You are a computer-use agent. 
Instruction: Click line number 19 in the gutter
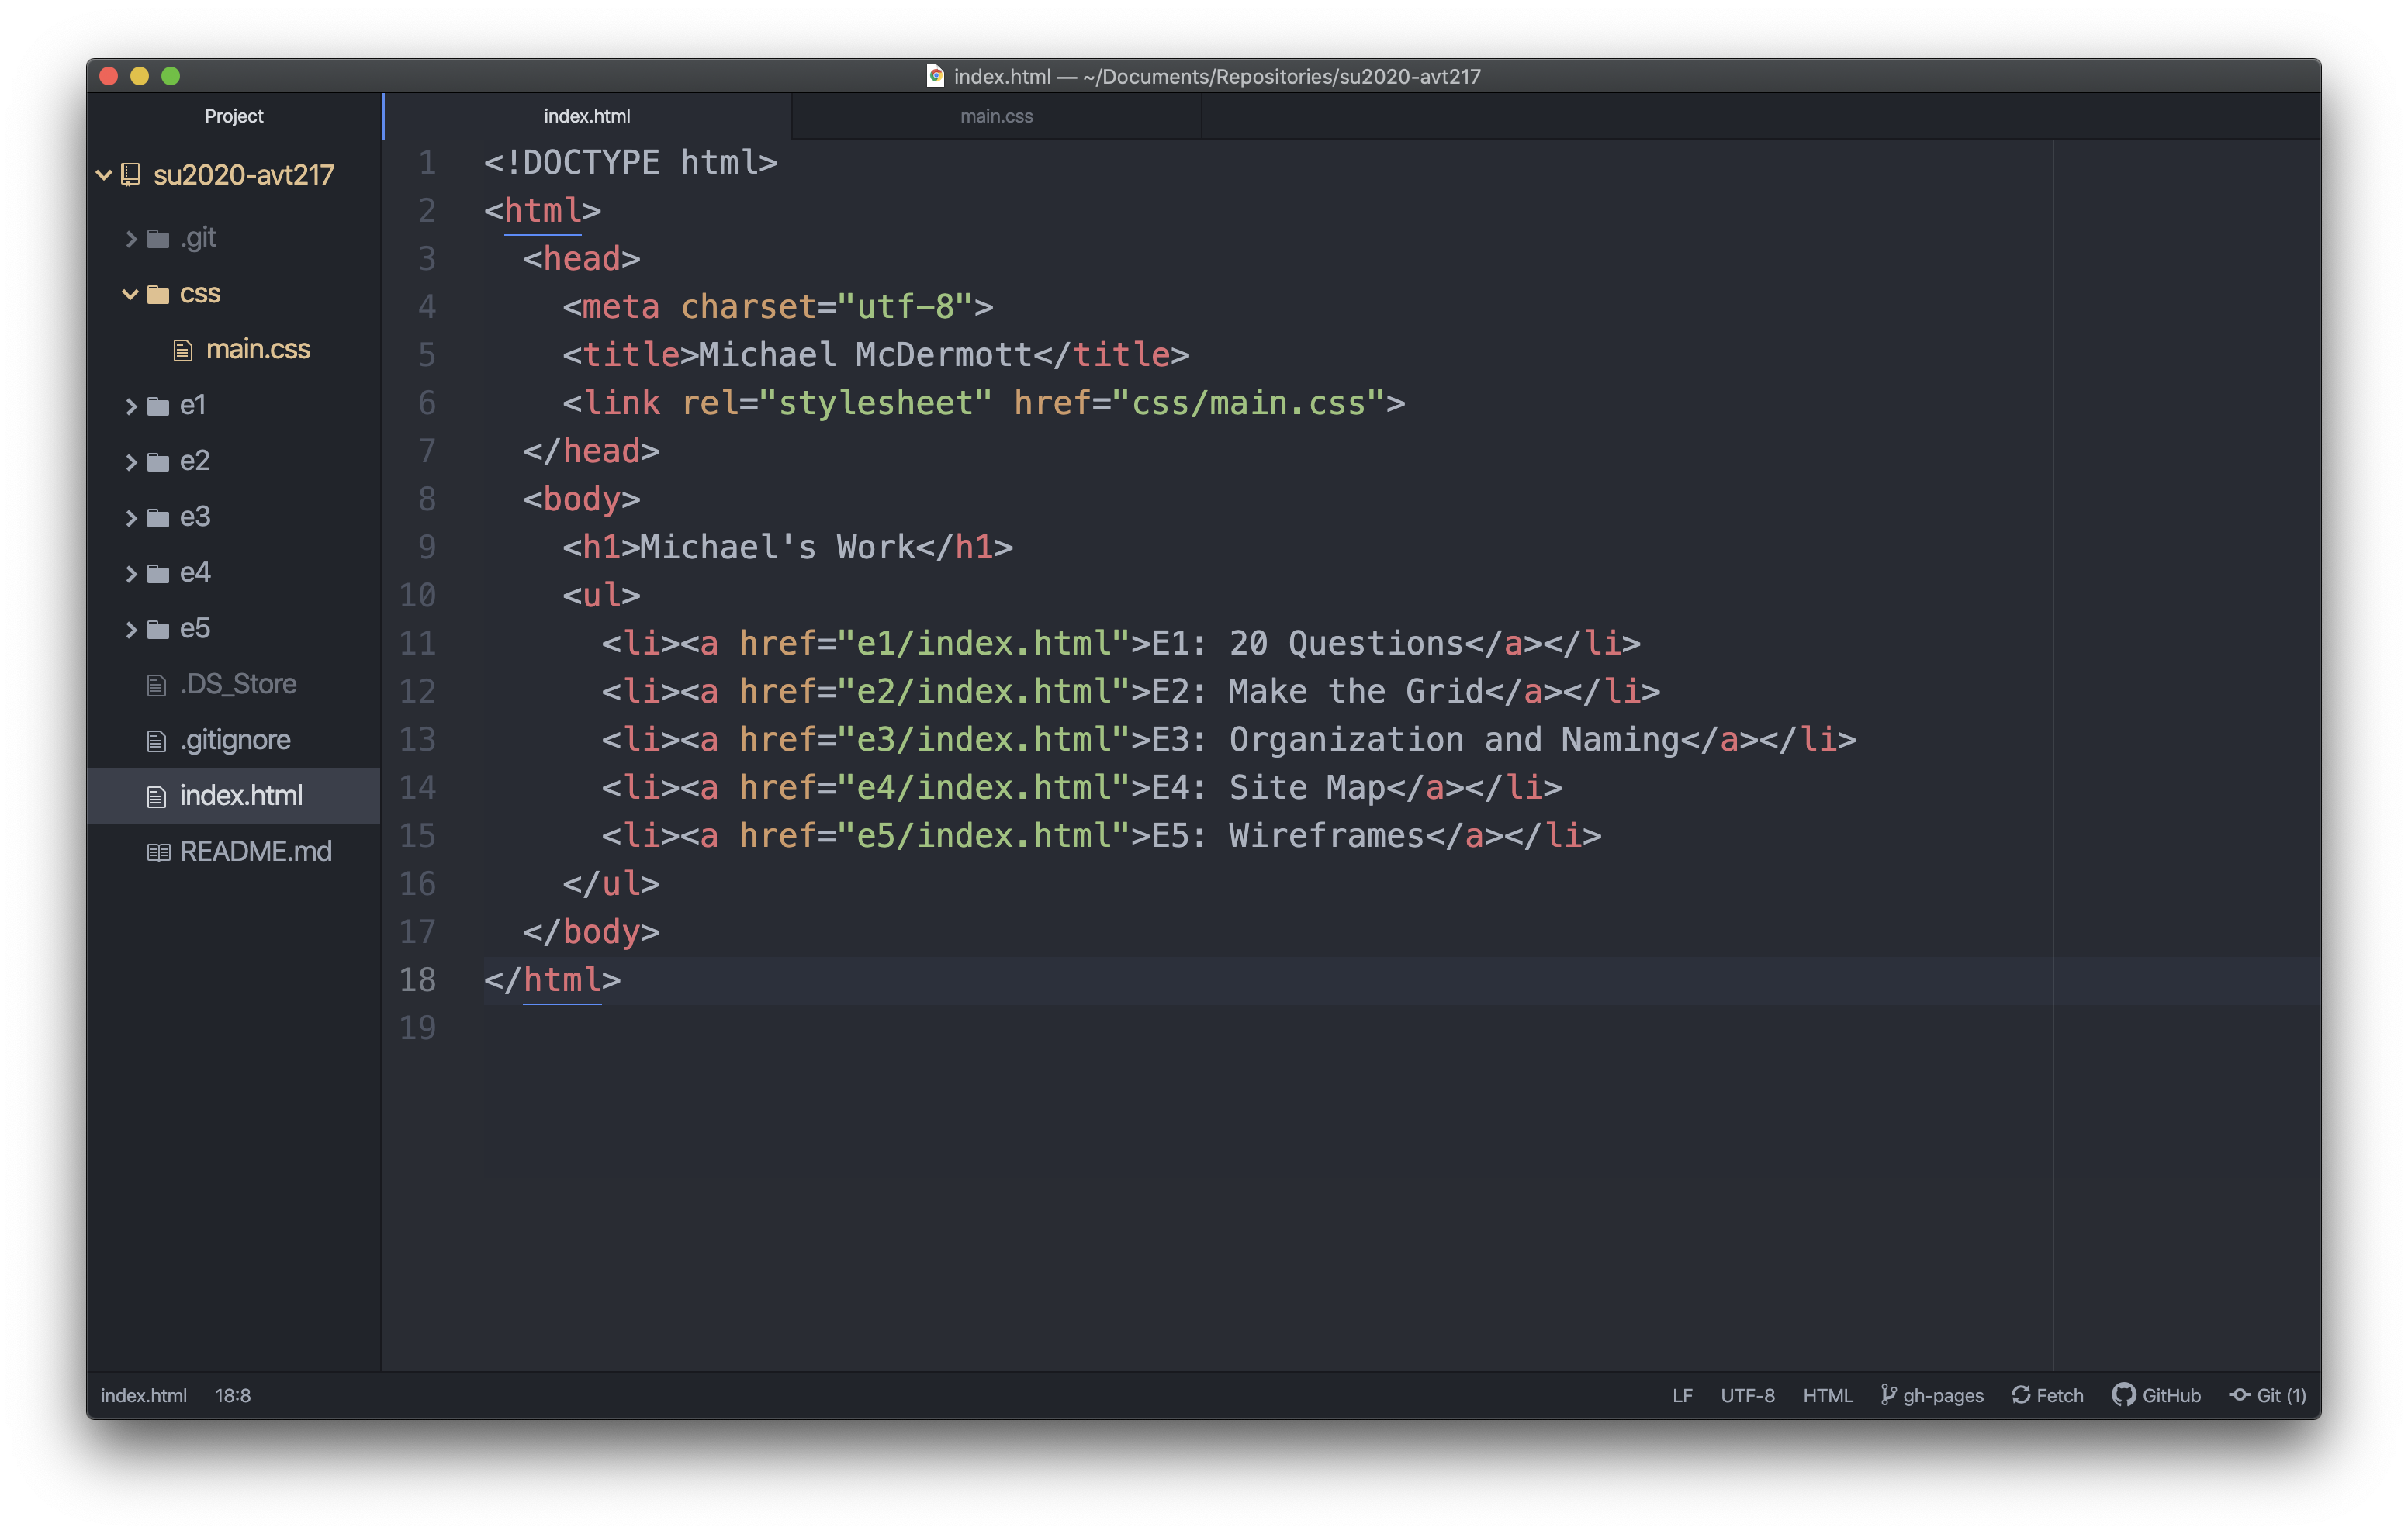point(418,1028)
